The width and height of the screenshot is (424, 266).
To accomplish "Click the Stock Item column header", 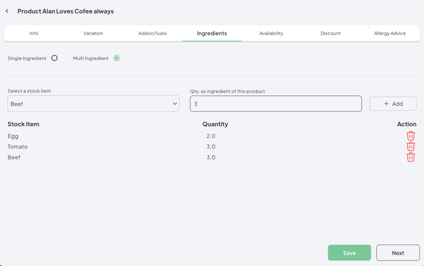I will [x=24, y=124].
